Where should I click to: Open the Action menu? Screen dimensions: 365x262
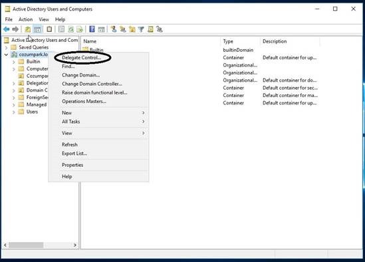[26, 19]
